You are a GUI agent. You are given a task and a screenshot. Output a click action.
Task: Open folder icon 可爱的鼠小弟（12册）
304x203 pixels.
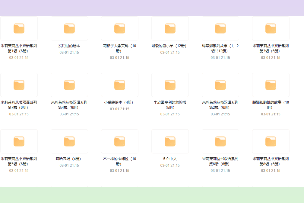point(170,29)
